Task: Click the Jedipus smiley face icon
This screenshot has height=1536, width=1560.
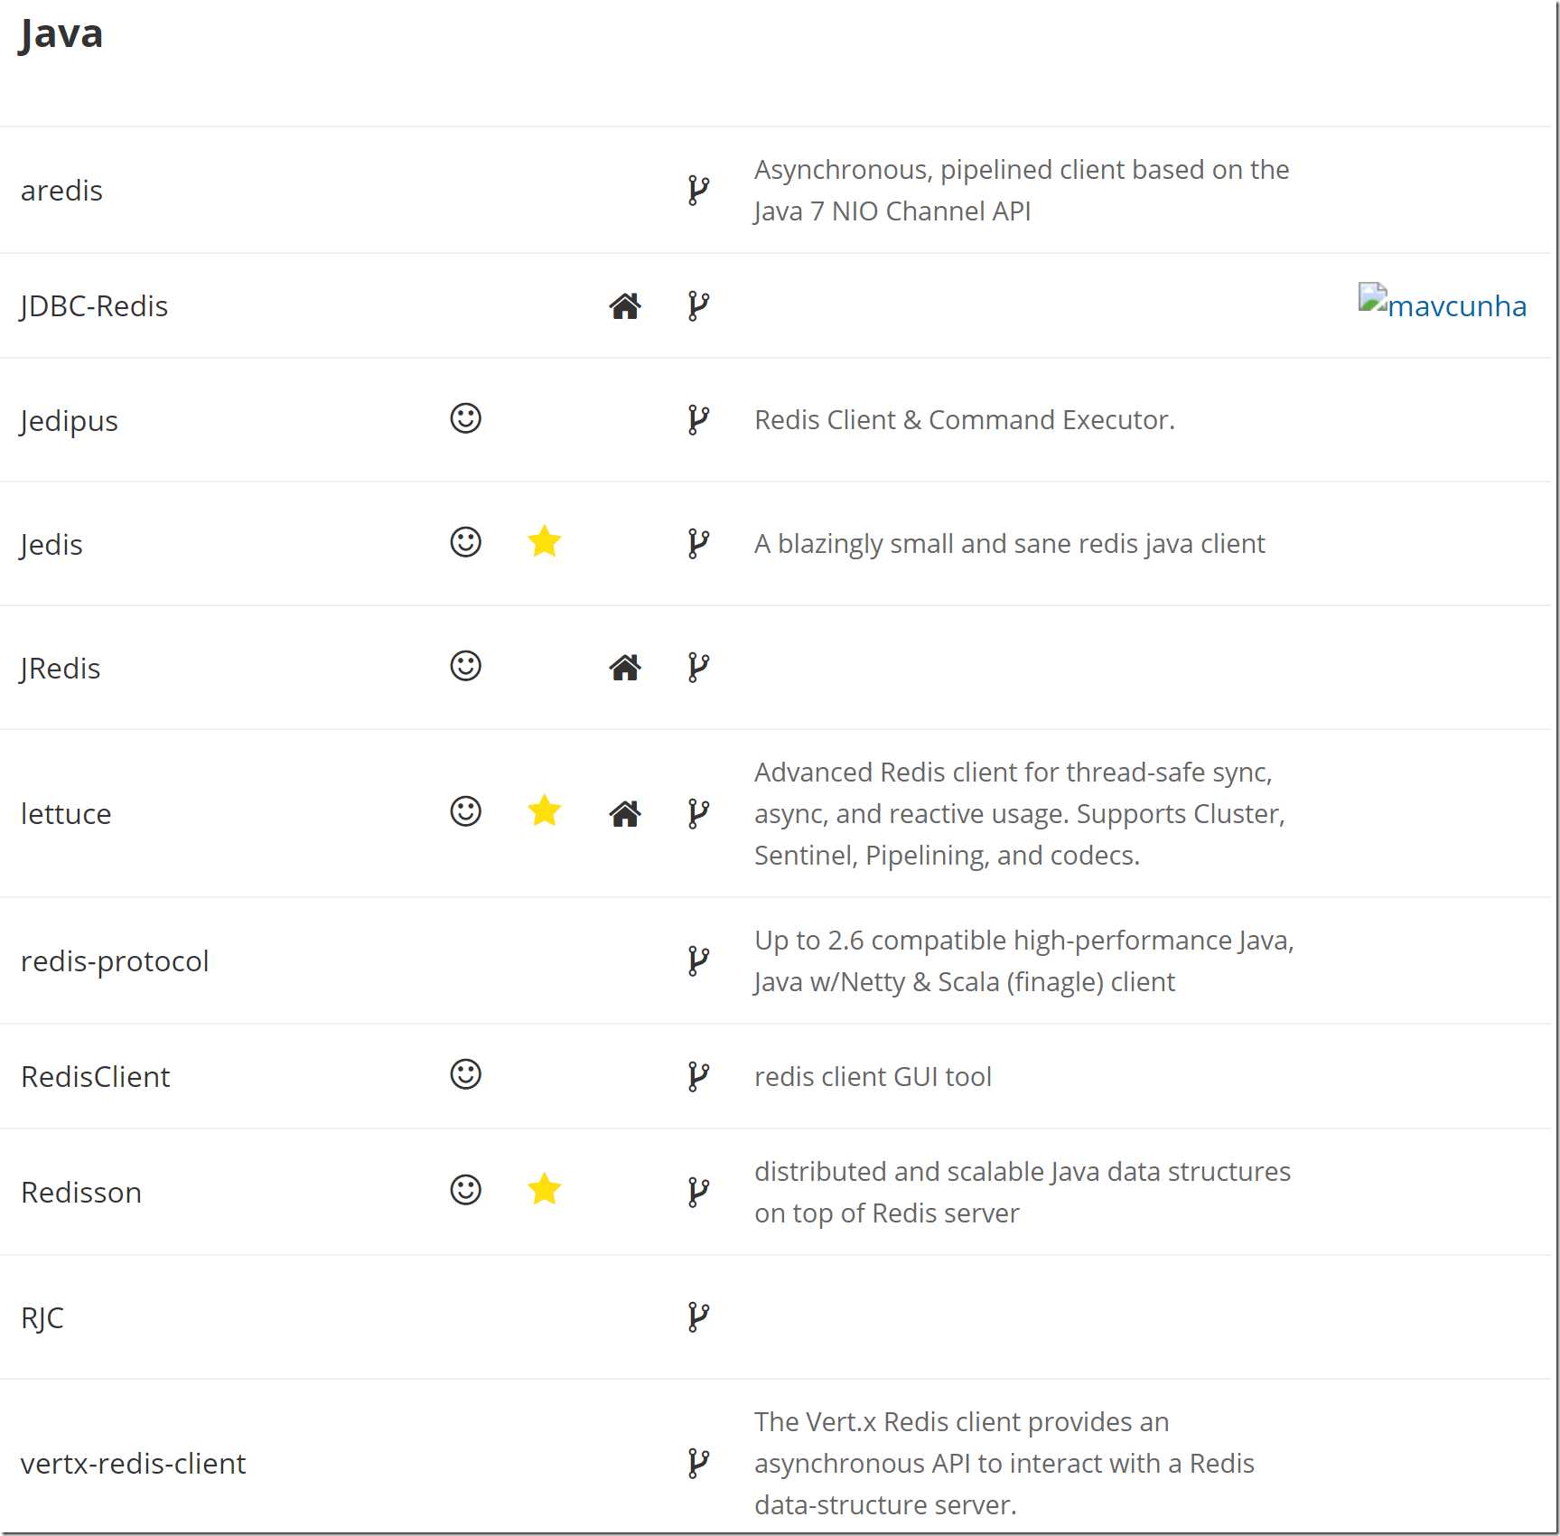Action: click(466, 418)
